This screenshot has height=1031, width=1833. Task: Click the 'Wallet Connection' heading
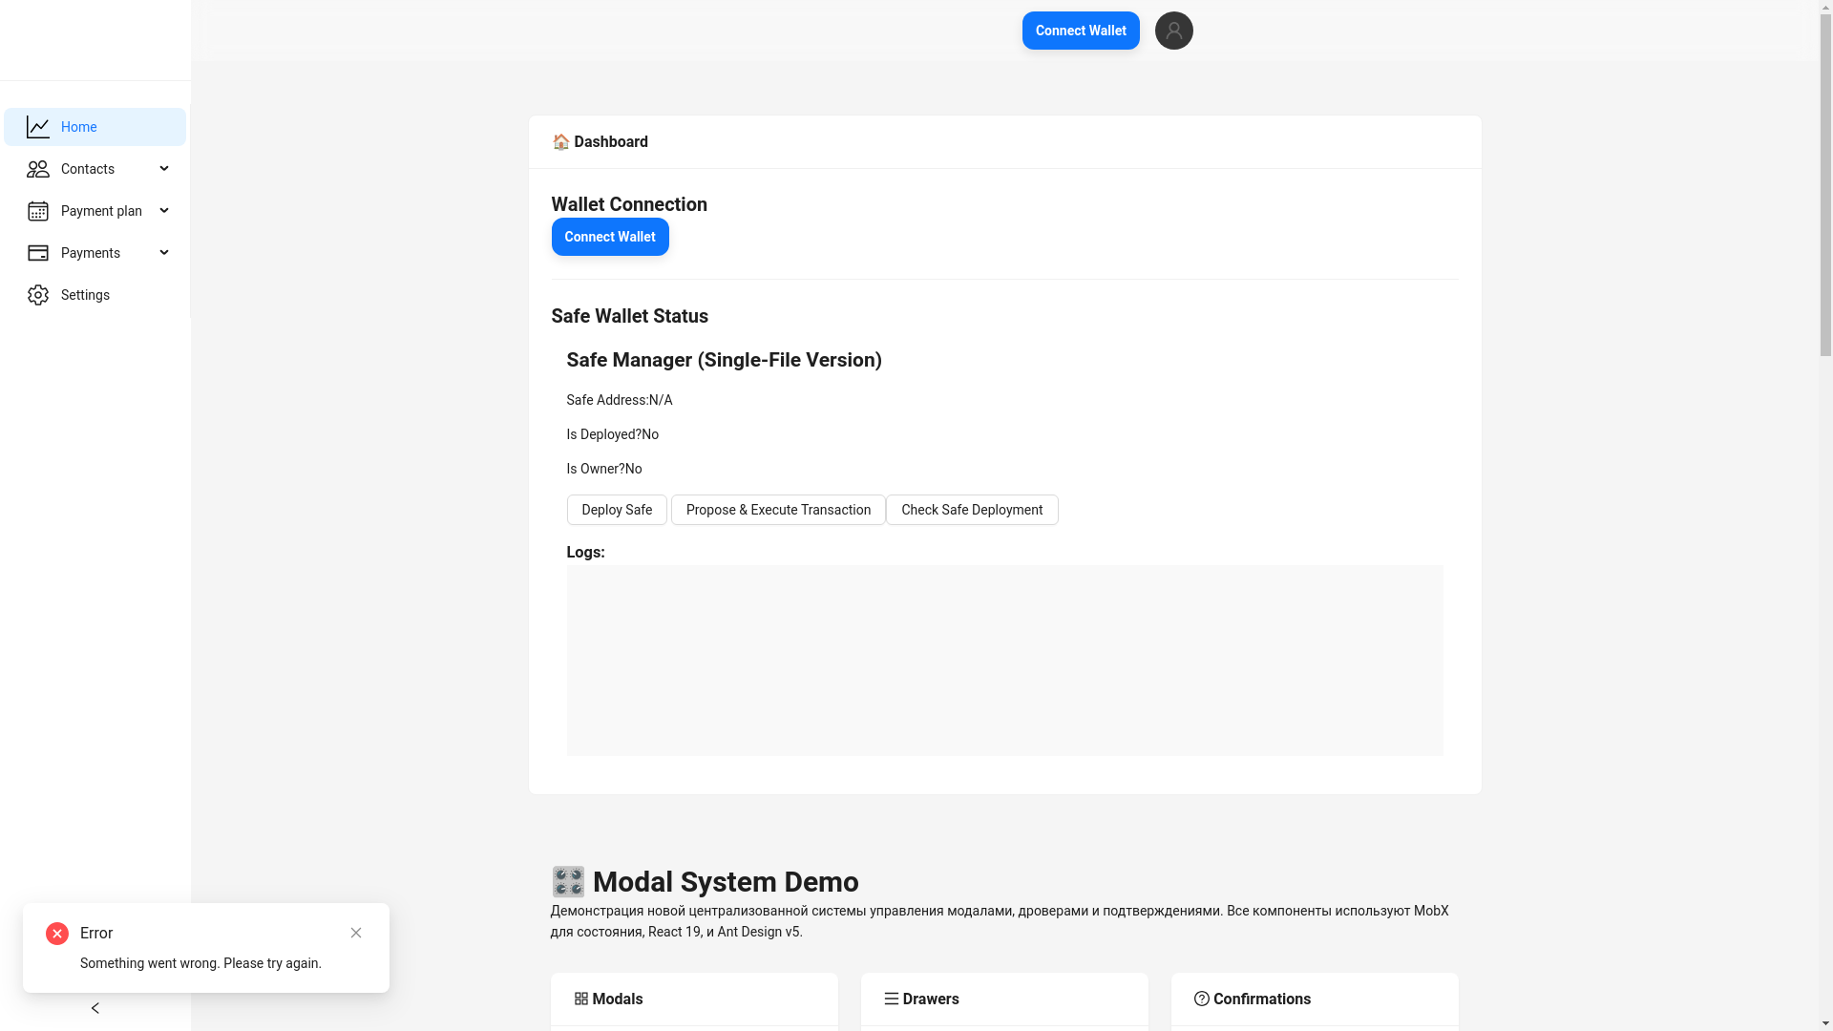629,204
